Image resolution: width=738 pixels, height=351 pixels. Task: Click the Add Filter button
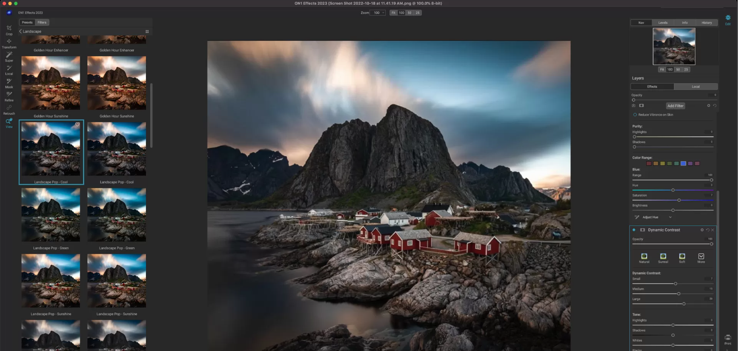(675, 106)
